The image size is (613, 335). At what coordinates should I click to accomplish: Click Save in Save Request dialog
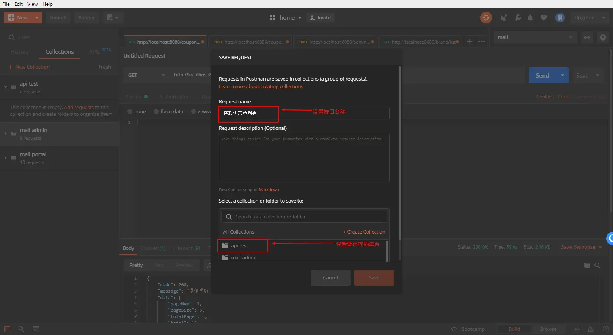tap(374, 278)
